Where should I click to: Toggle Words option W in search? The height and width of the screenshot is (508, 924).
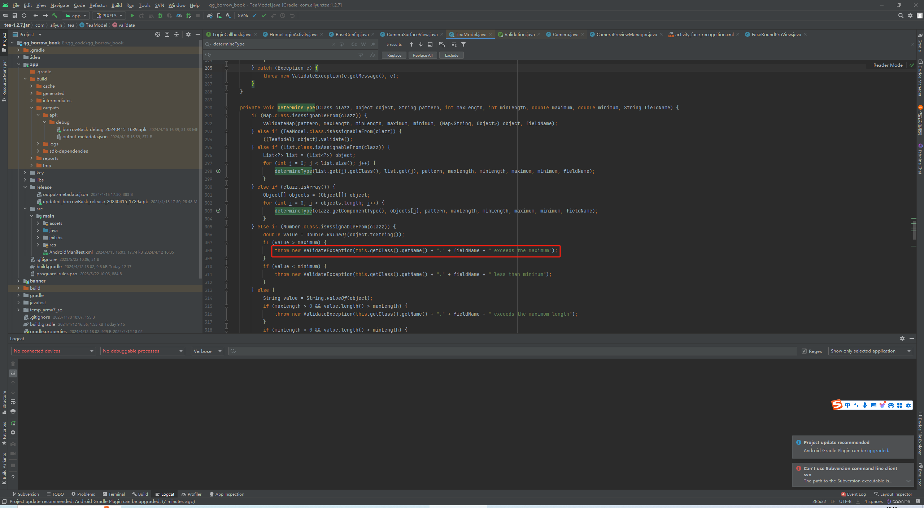tap(363, 44)
